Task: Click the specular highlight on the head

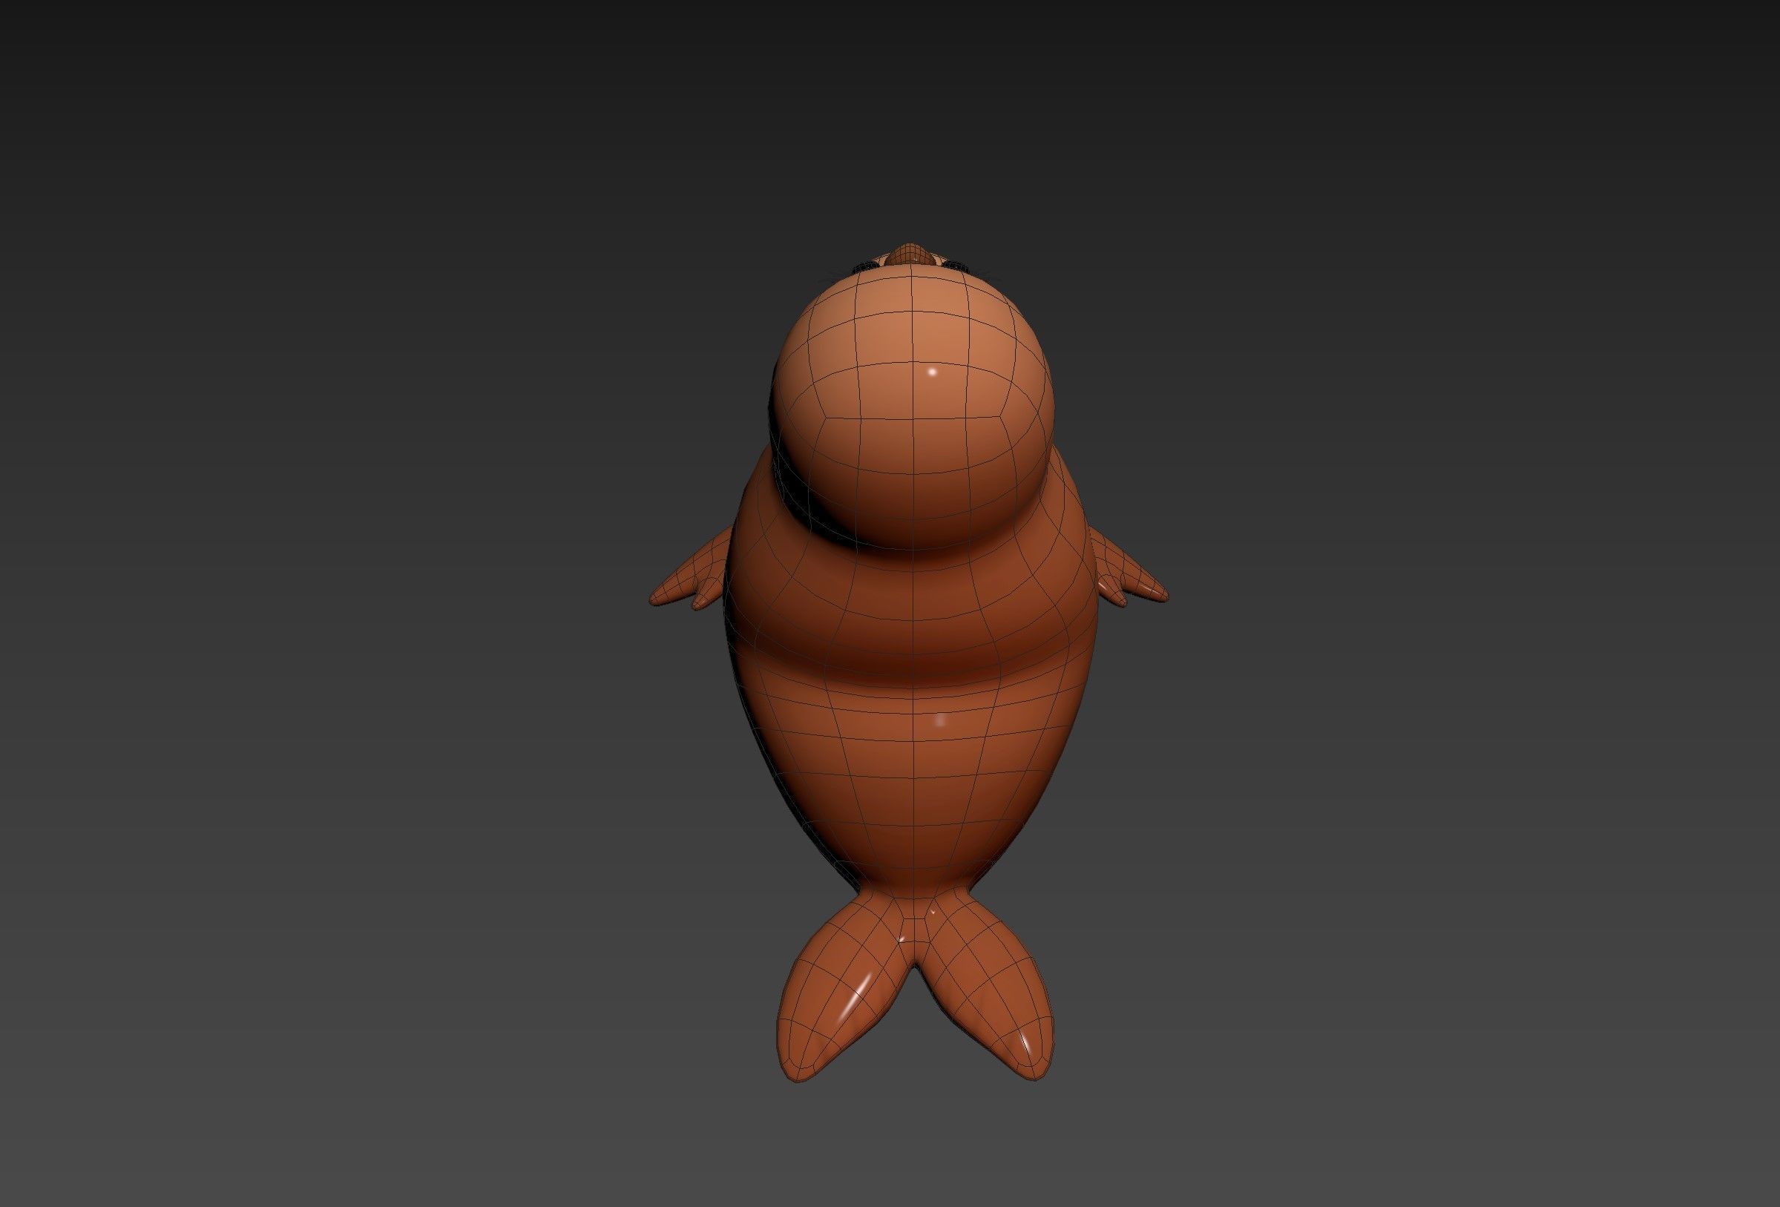Action: point(932,372)
